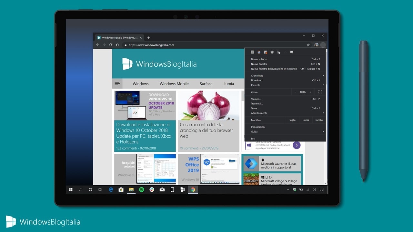
Task: Open Your Phone app from taskbar
Action: coord(172,190)
